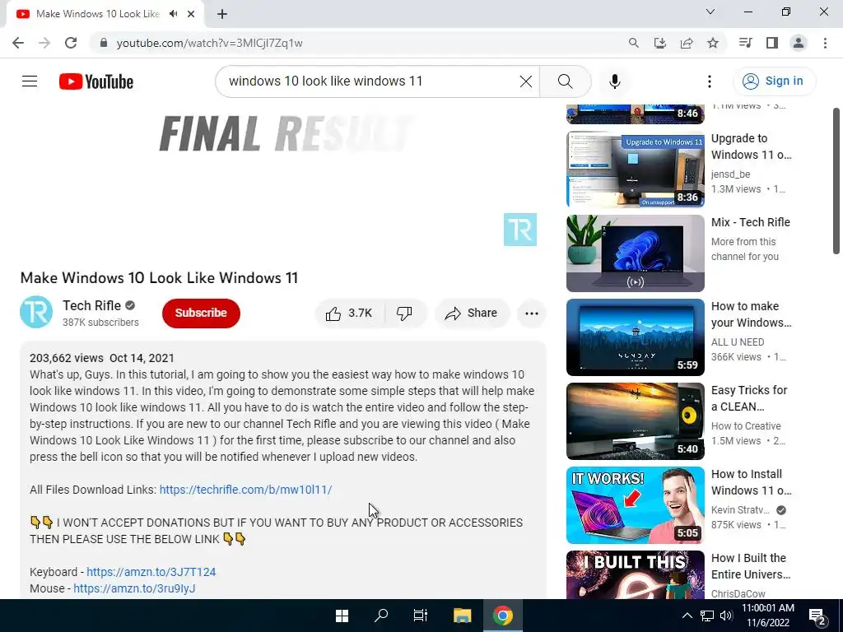
Task: Open the 8:46 video thumbnail at top
Action: [635, 114]
